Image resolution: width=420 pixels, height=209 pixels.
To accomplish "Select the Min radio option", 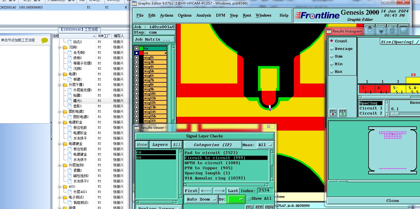I will 332,64.
